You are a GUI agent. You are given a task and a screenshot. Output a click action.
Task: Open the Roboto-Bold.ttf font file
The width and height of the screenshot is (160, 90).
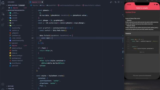click(17, 60)
